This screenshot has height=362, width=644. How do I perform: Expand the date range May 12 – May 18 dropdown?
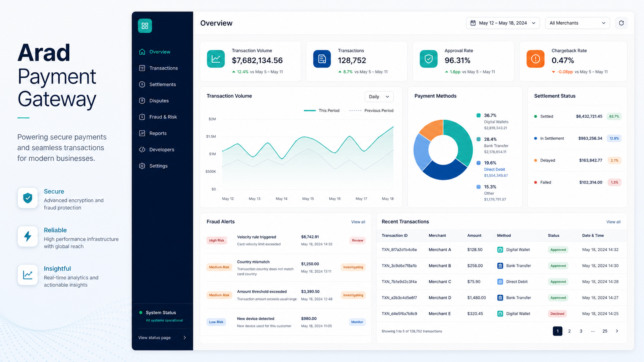[x=503, y=23]
